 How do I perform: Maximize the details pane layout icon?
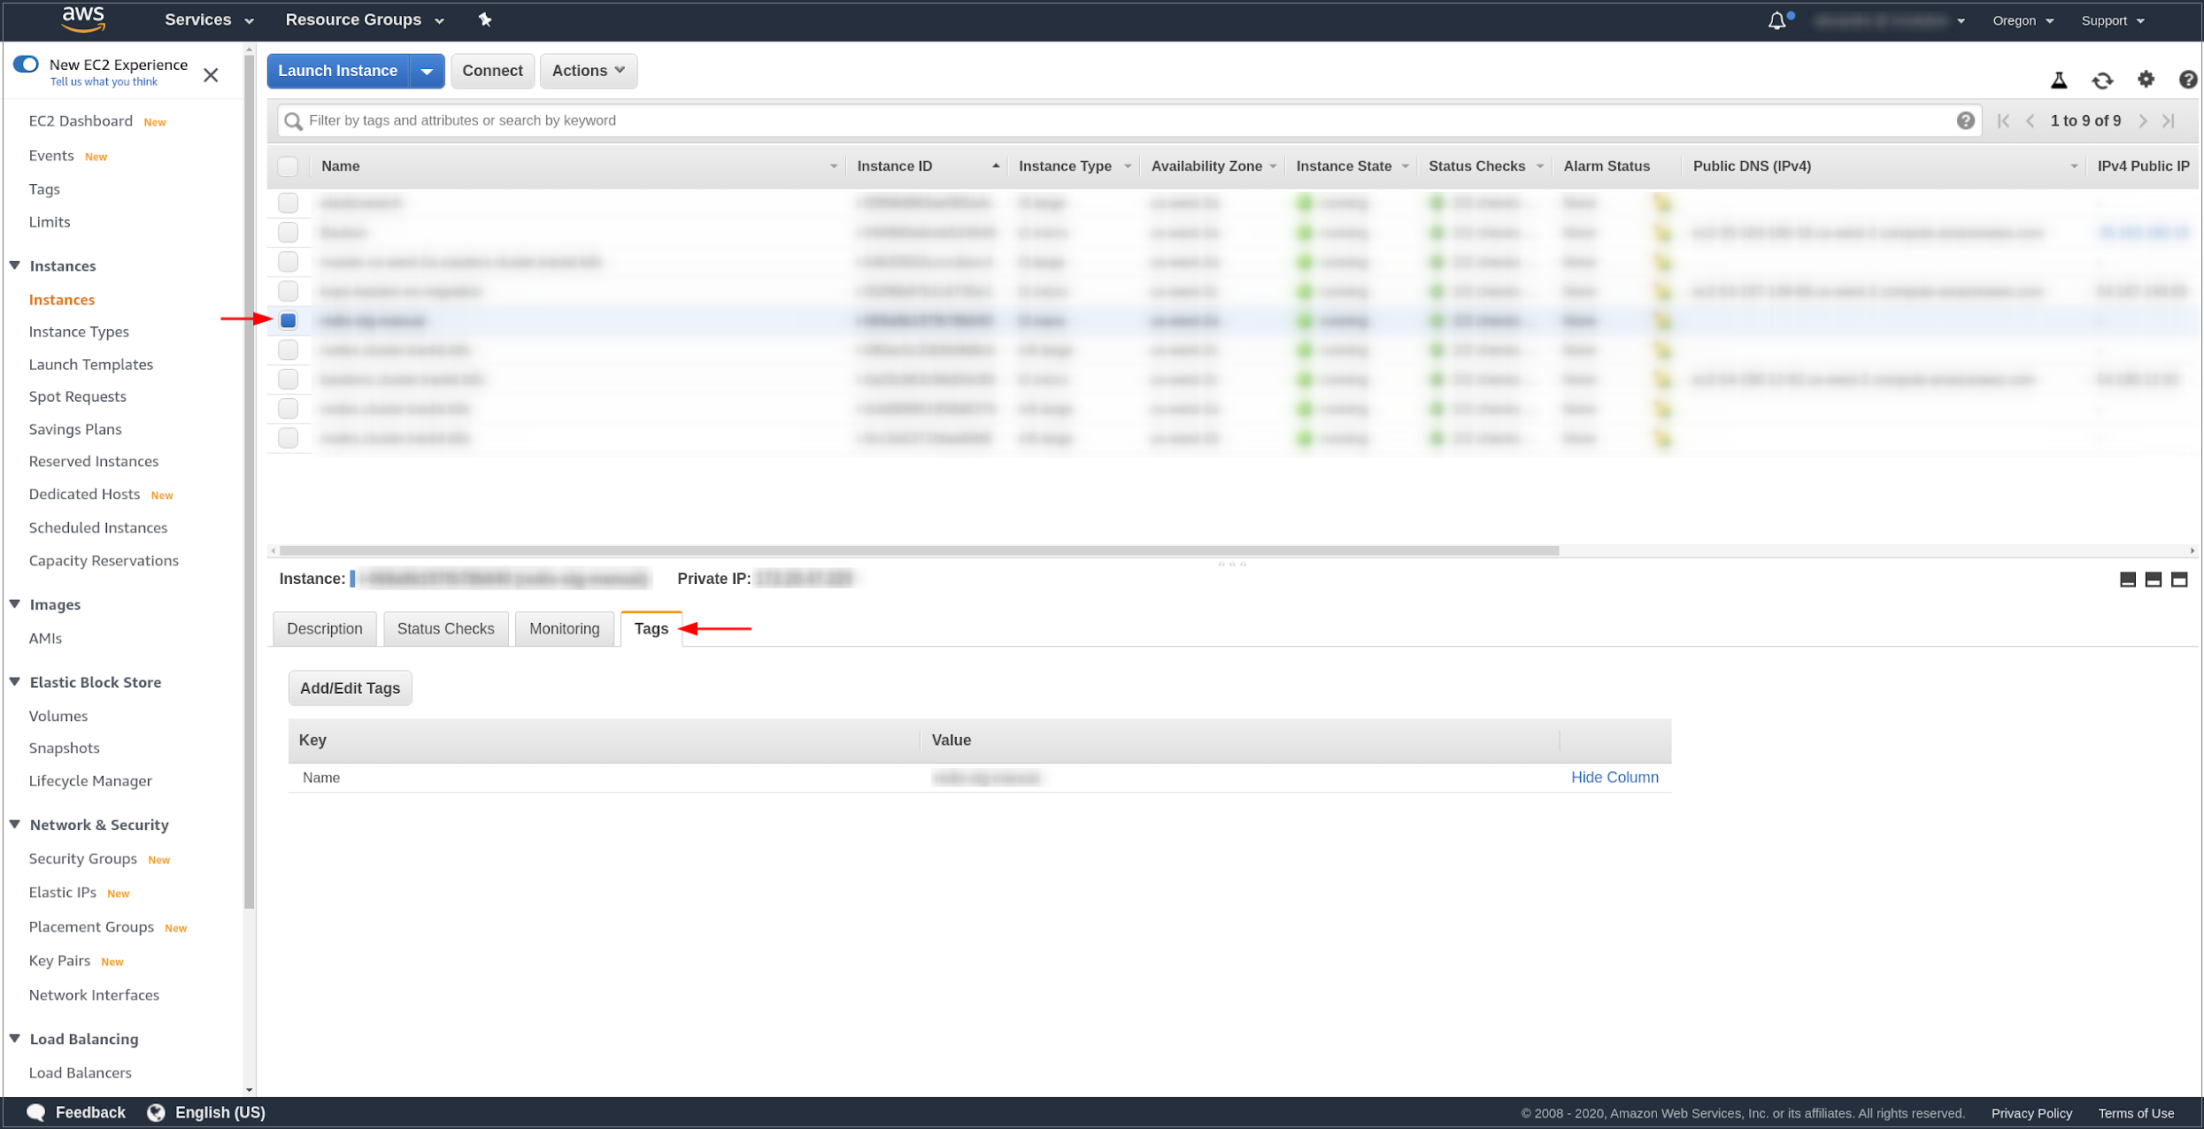pyautogui.click(x=2179, y=580)
